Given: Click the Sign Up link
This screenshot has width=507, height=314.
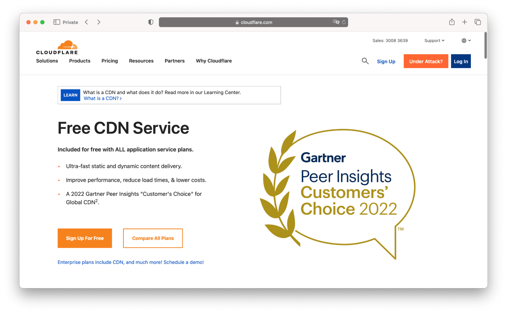Looking at the screenshot, I should (x=386, y=61).
